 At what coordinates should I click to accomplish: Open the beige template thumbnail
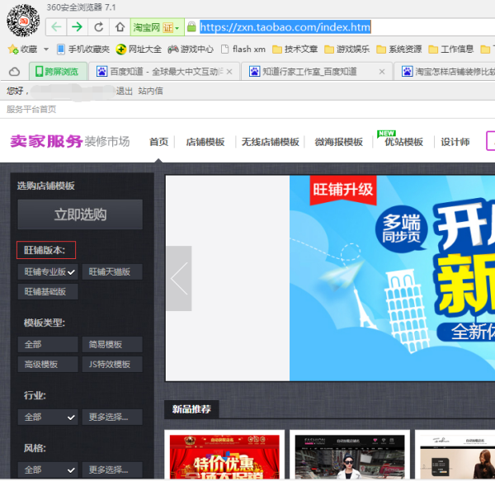coord(457,456)
